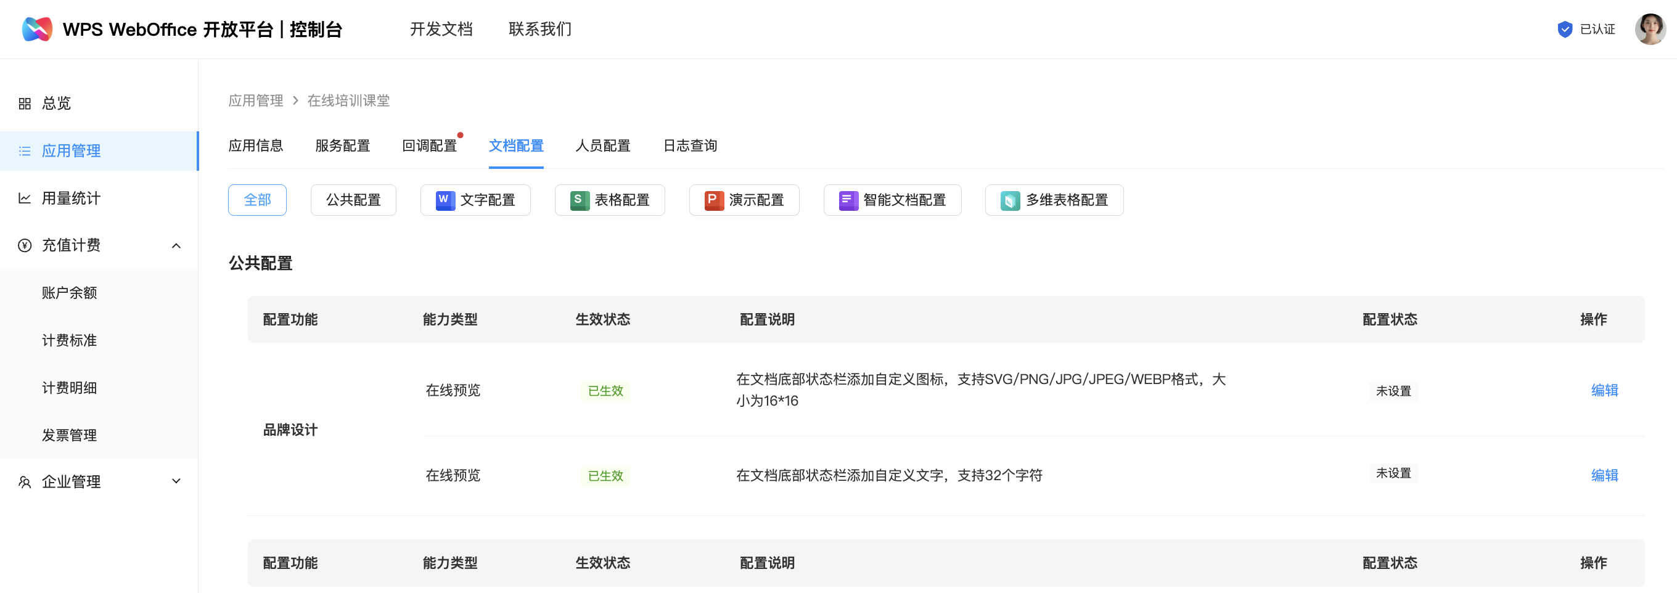This screenshot has height=593, width=1677.
Task: Open the user avatar profile picture
Action: tap(1649, 30)
